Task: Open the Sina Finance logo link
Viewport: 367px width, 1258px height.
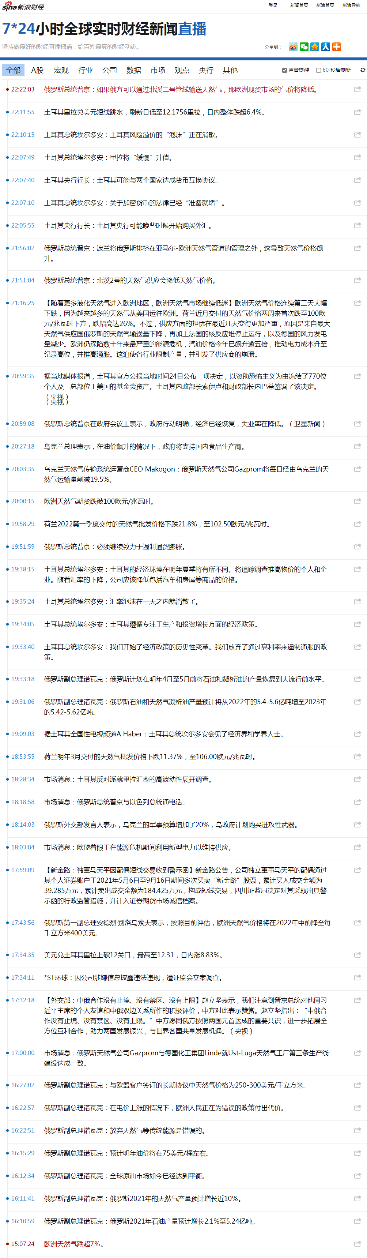Action: tap(23, 6)
